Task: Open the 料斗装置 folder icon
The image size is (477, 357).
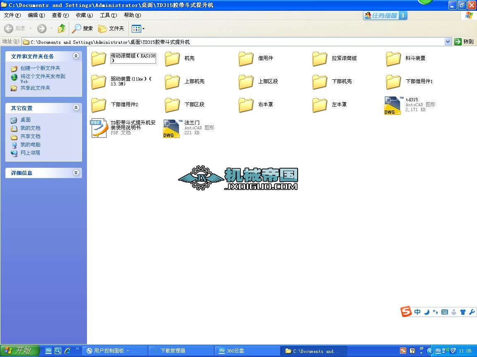Action: pos(393,59)
